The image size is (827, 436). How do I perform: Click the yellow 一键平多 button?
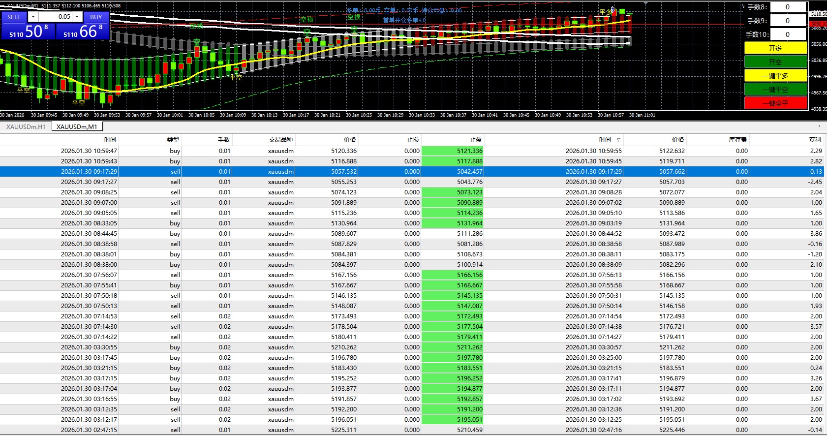click(x=775, y=75)
